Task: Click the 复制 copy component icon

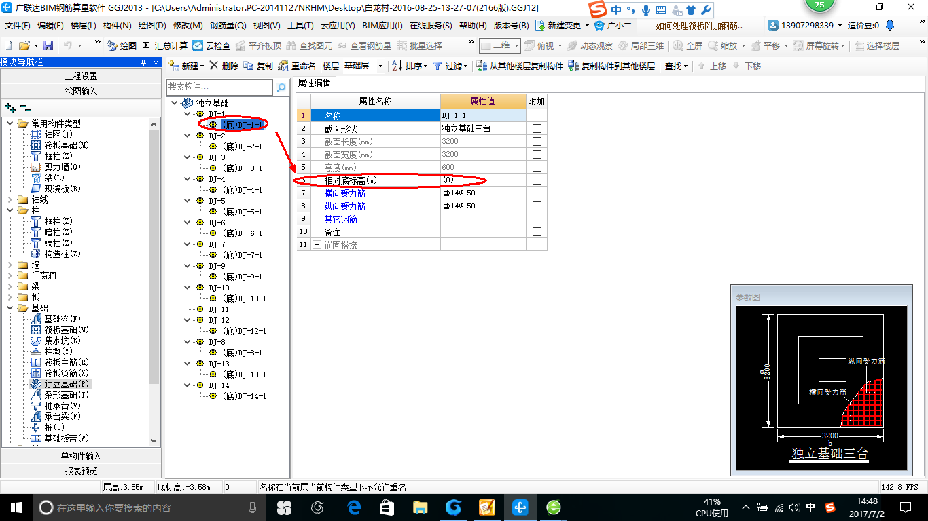Action: click(248, 66)
